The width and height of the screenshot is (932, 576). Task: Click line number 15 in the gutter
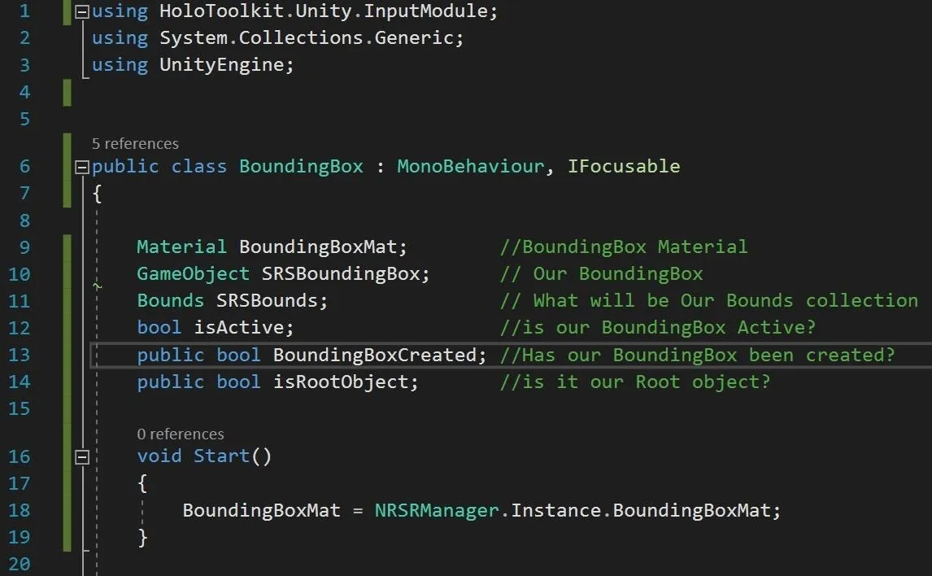pyautogui.click(x=19, y=409)
